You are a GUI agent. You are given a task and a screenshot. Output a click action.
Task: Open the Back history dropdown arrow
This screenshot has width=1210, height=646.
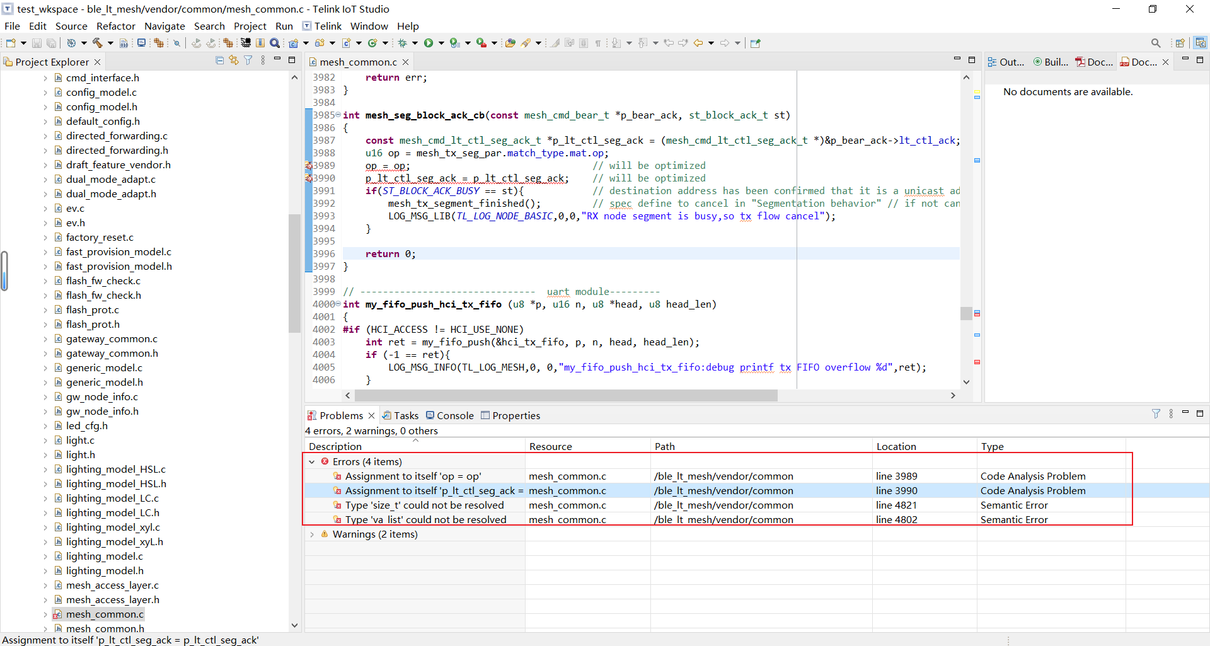point(711,43)
